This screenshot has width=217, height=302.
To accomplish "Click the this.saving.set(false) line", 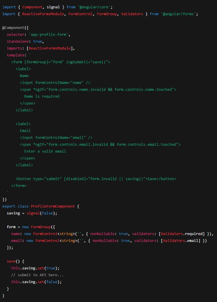I will point(36,282).
